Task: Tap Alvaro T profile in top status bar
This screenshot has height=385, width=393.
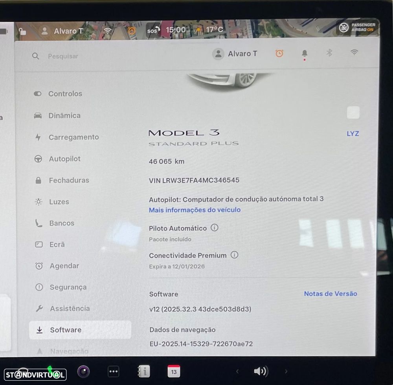Action: 62,31
